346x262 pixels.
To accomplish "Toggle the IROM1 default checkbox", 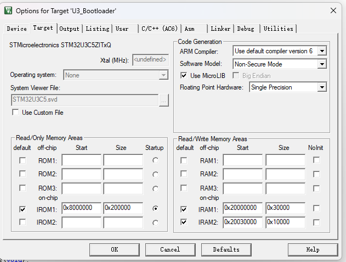I will pos(22,209).
